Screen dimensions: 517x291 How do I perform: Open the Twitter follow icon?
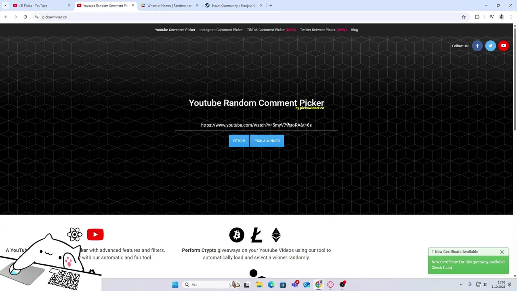[x=490, y=46]
